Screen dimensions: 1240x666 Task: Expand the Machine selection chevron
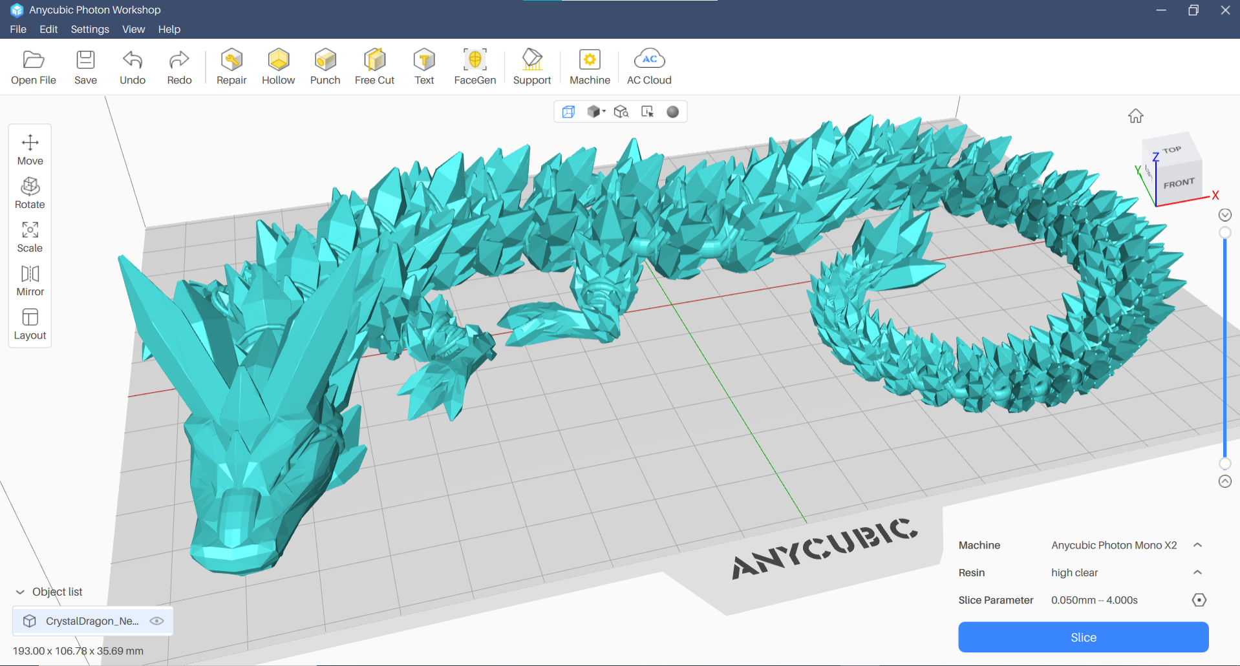point(1197,545)
